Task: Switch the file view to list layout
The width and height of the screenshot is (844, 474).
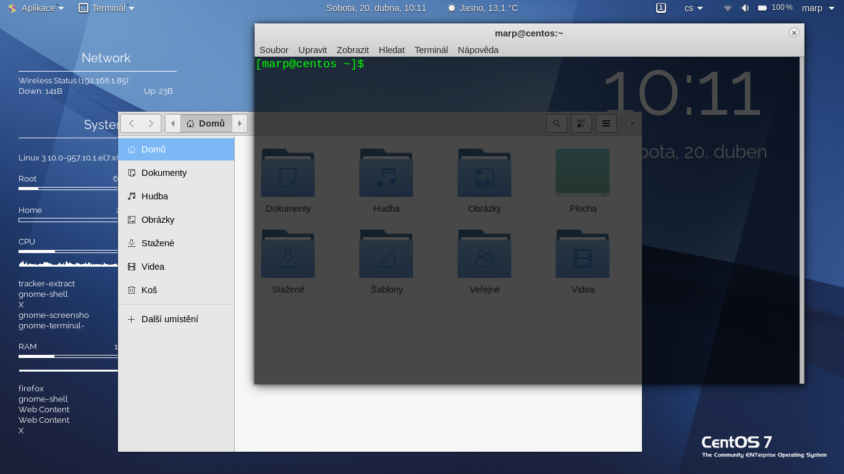Action: [581, 123]
